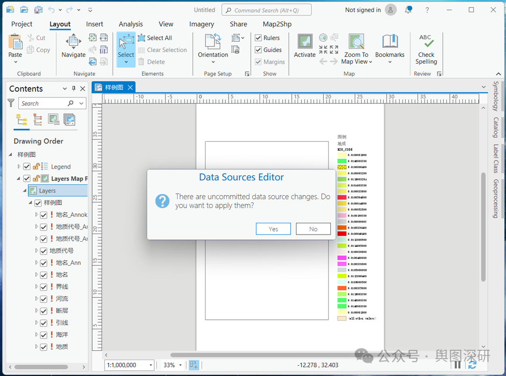This screenshot has width=506, height=376.
Task: Uncheck the 地质代号 layer checkbox
Action: (x=44, y=251)
